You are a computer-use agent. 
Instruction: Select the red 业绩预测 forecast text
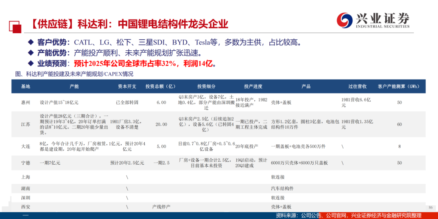point(145,64)
